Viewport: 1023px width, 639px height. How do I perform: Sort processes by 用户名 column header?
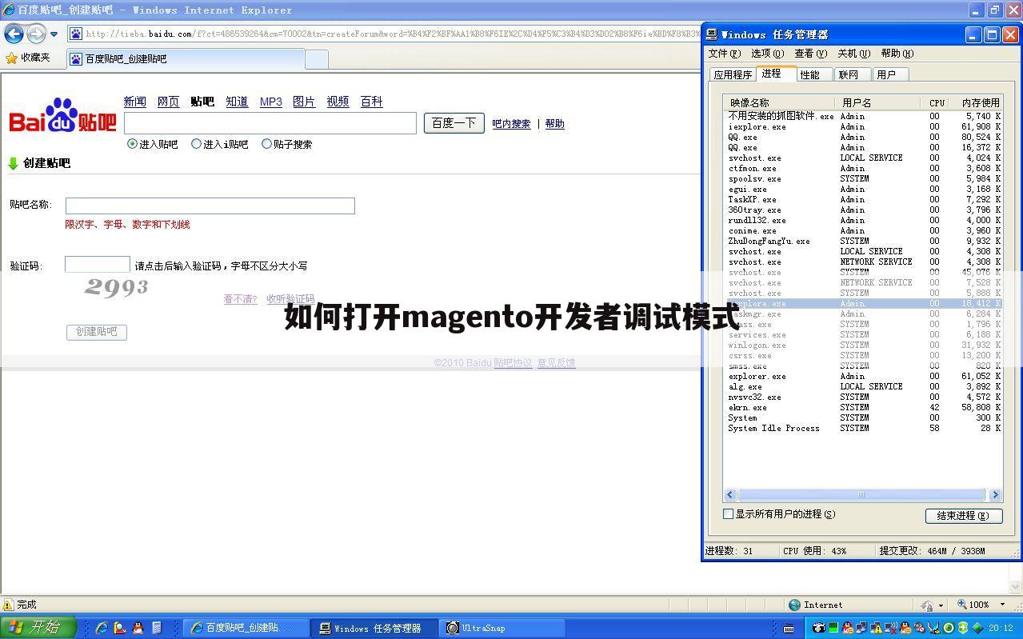coord(878,102)
